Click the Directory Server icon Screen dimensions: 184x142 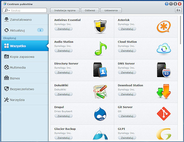(100, 70)
